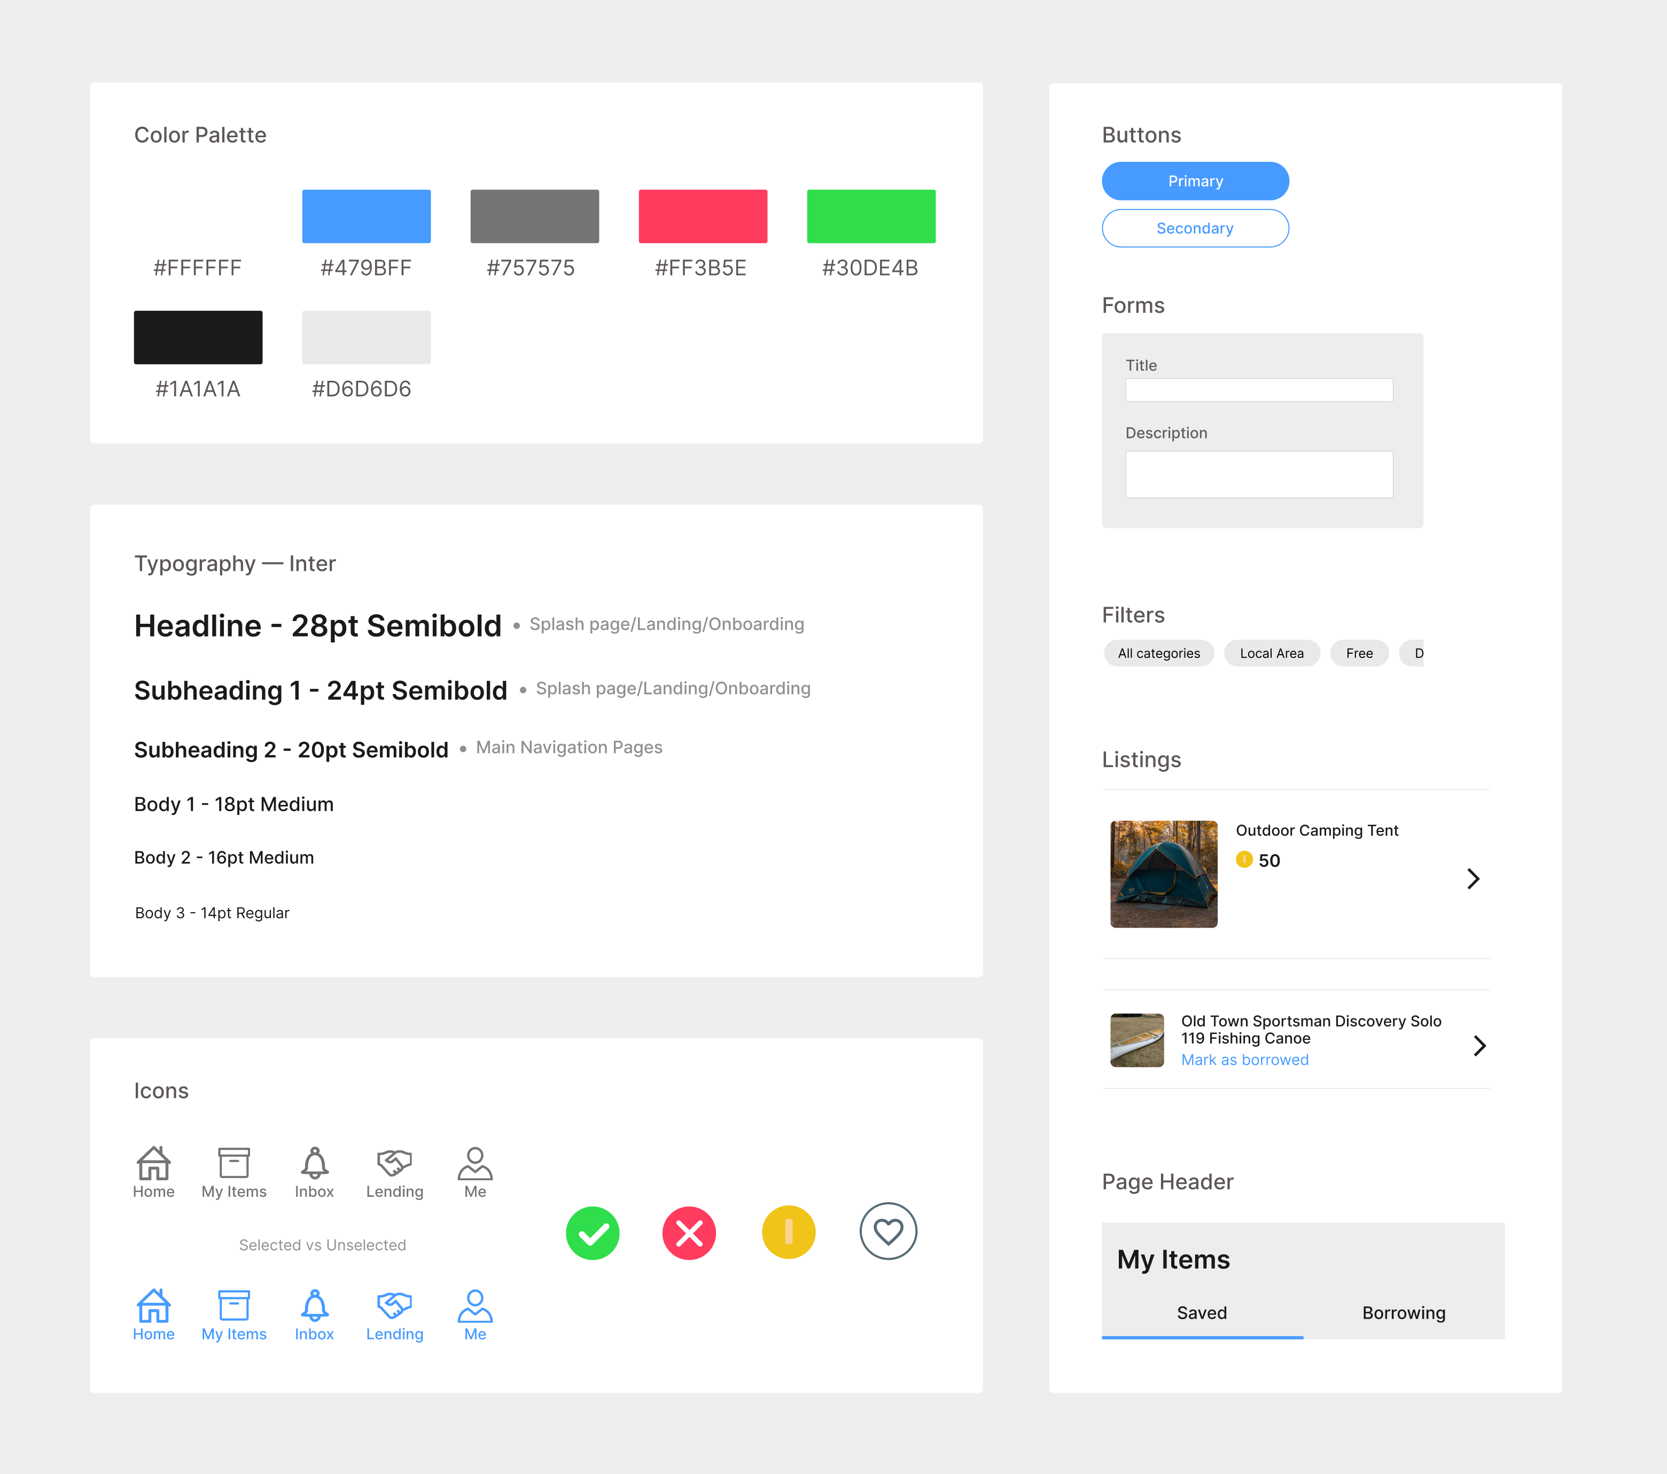Click the gray Me profile icon
Image resolution: width=1667 pixels, height=1474 pixels.
[x=474, y=1163]
